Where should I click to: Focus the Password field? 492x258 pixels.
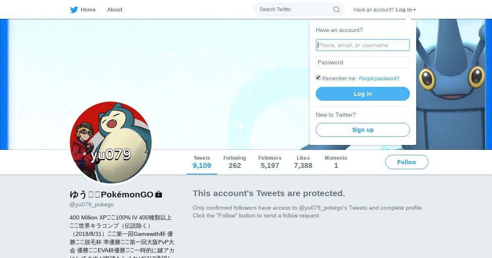coord(363,62)
